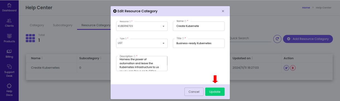Click the refresh icon beside Quick Search
Image resolution: width=340 pixels, height=101 pixels.
(x=277, y=39)
